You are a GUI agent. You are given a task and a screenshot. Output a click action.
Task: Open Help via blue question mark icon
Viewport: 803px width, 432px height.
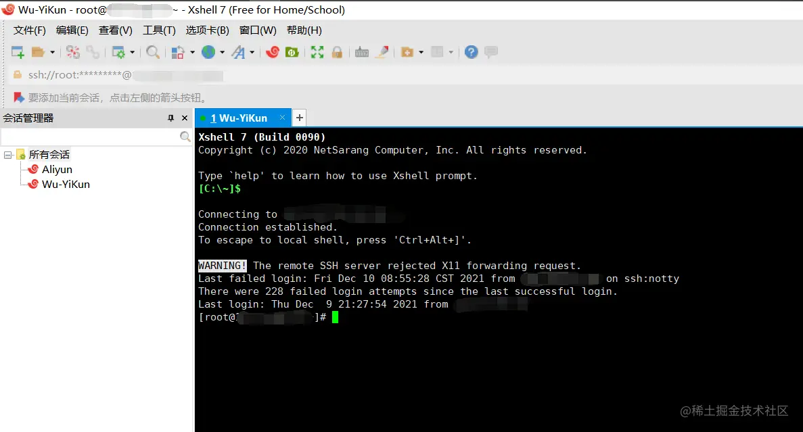pyautogui.click(x=471, y=51)
